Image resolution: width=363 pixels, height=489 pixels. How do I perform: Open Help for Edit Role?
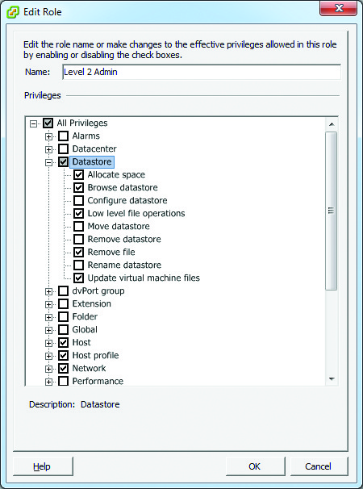pyautogui.click(x=43, y=466)
